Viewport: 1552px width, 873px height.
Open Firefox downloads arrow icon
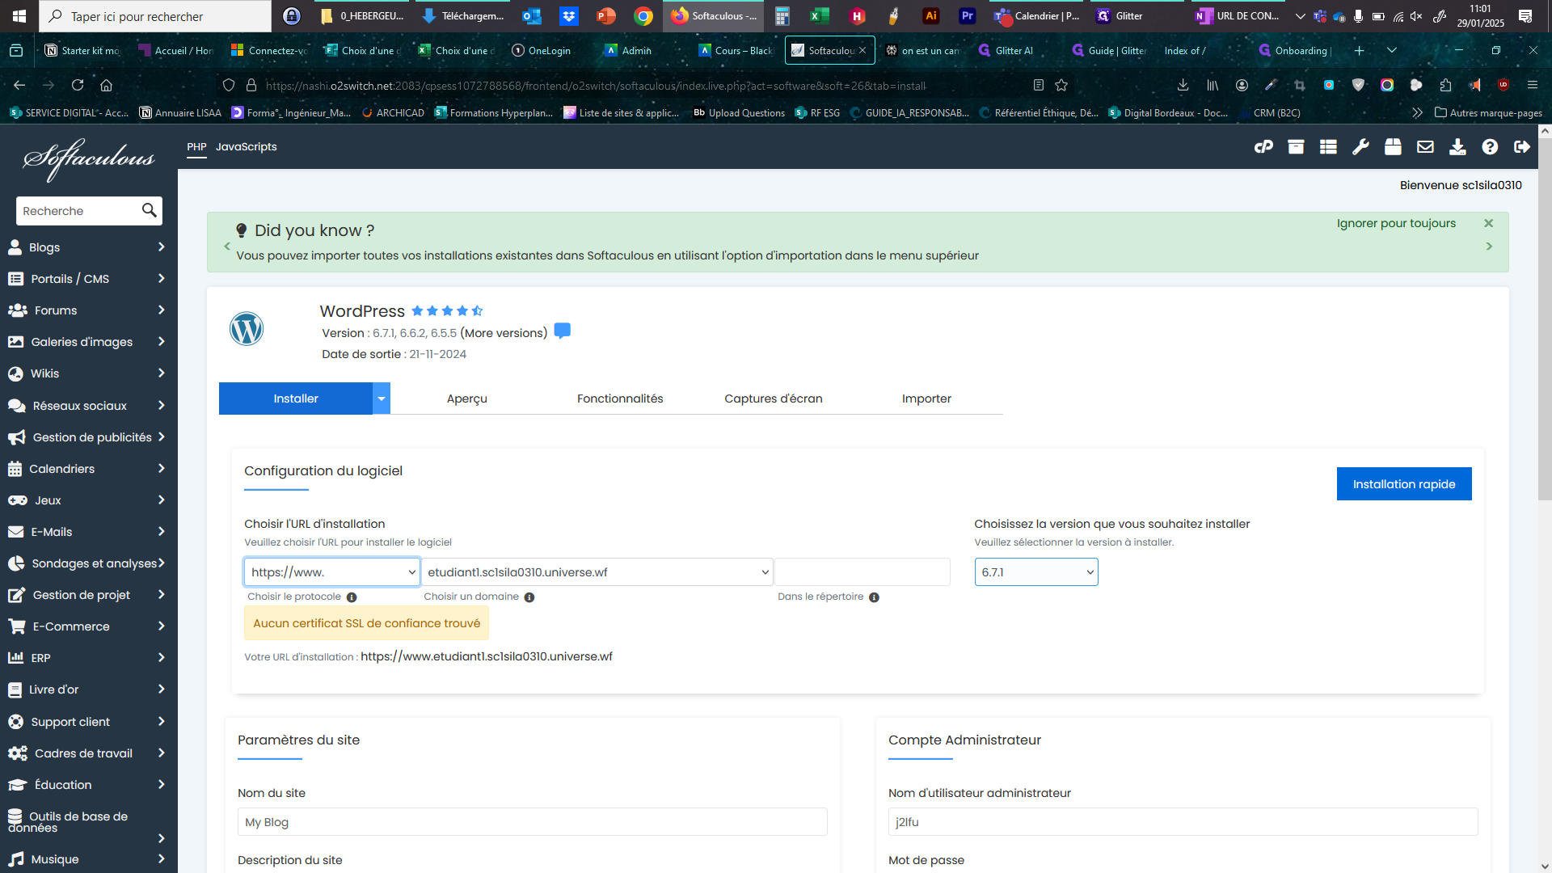click(x=1183, y=85)
